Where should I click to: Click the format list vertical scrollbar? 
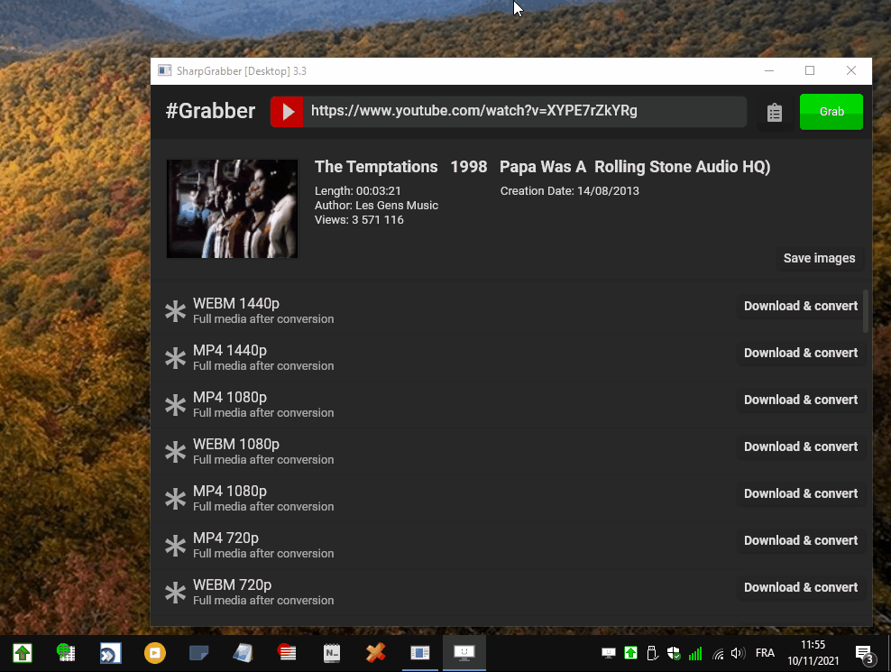(x=866, y=311)
